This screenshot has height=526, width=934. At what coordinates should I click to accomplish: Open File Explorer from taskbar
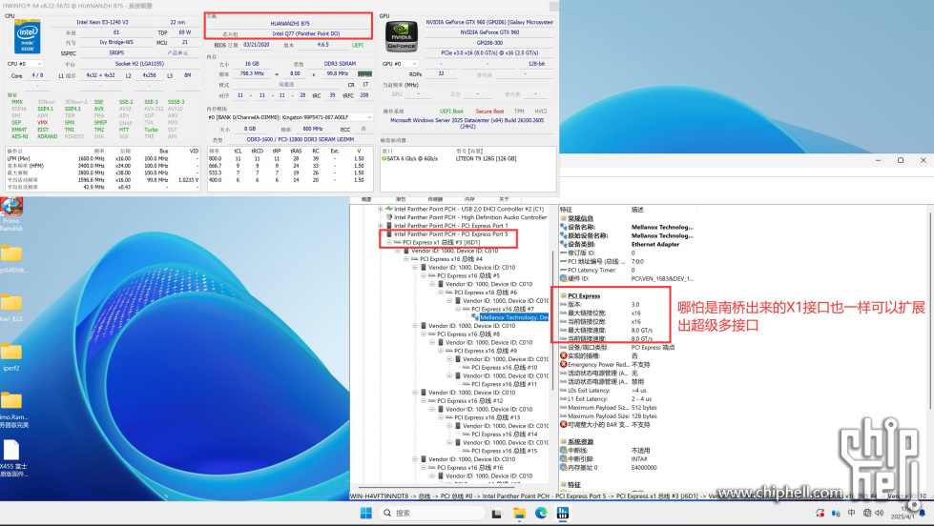click(x=519, y=513)
